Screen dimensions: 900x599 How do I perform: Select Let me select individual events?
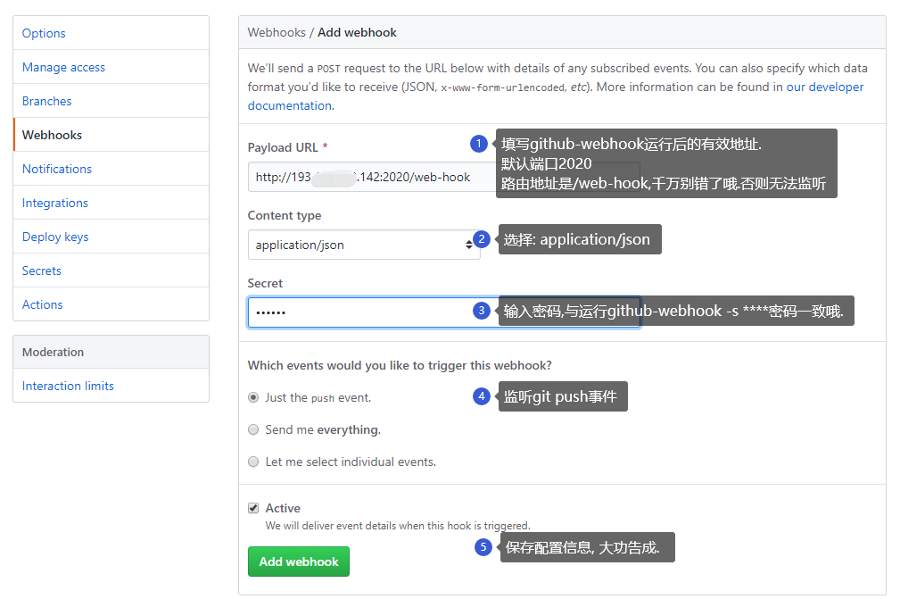252,461
